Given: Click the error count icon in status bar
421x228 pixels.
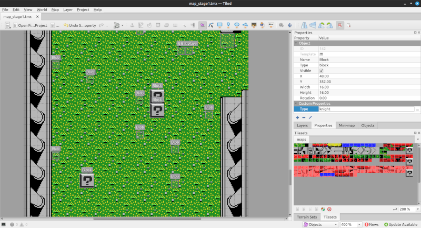Looking at the screenshot, I should point(12,224).
